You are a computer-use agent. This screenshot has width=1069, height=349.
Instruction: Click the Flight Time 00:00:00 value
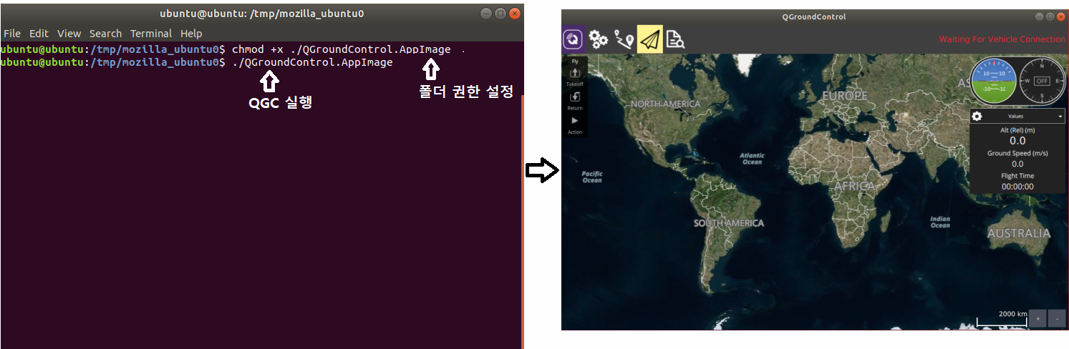1017,187
